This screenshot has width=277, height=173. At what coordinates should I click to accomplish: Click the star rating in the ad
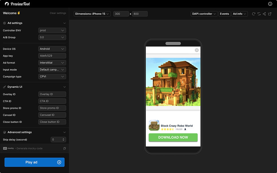(167, 129)
